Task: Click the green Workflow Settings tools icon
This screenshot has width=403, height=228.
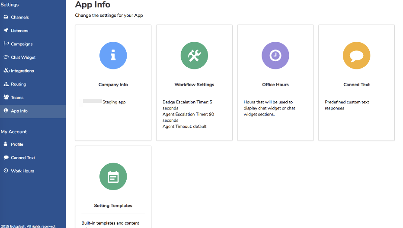Action: (194, 56)
